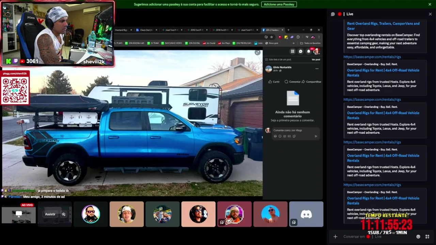Open the 'Nova guia' bookmark
This screenshot has width=436, height=245.
click(x=271, y=43)
